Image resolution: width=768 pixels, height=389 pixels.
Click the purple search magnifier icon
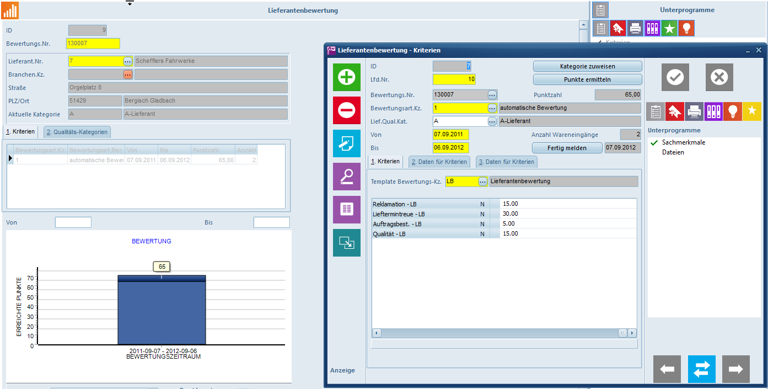coord(346,177)
